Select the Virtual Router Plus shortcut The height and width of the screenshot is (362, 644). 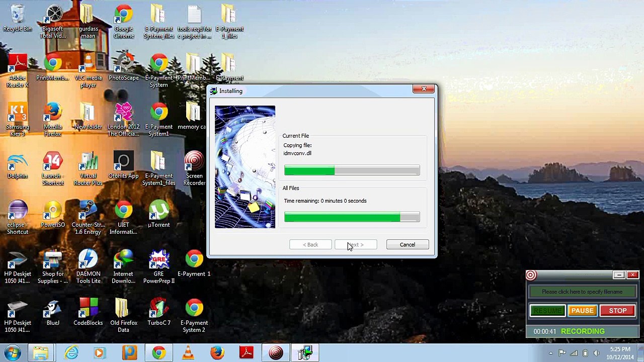coord(88,168)
